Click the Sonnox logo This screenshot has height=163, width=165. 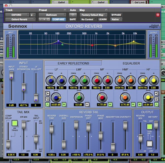(18, 26)
